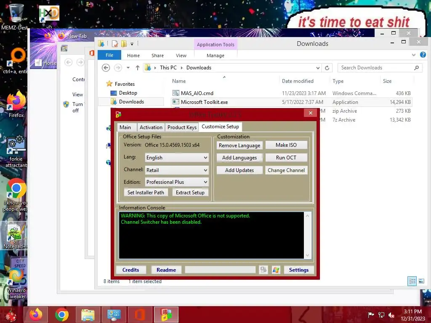Click the muted volume tray icon

(391, 315)
